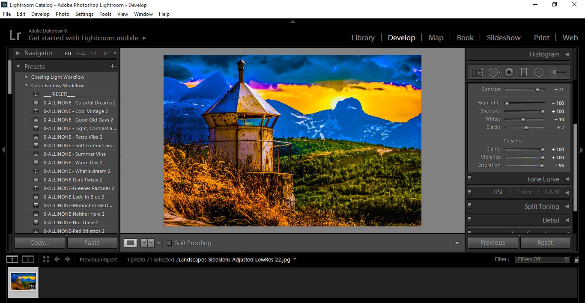Select the Graduated Filter tool

pyautogui.click(x=524, y=72)
